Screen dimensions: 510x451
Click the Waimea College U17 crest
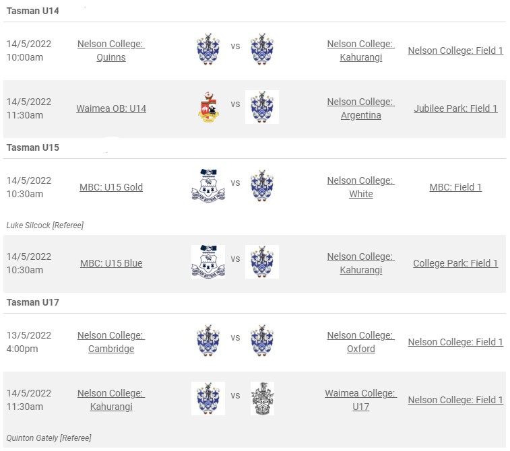coord(262,398)
